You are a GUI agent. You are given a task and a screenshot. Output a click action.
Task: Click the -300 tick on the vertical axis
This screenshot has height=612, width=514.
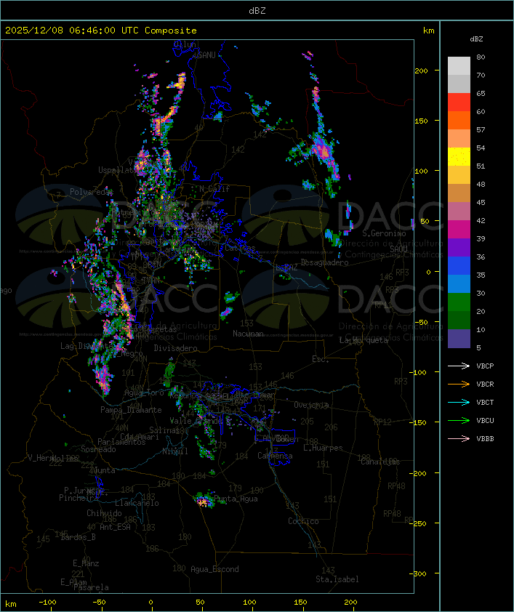tap(419, 573)
